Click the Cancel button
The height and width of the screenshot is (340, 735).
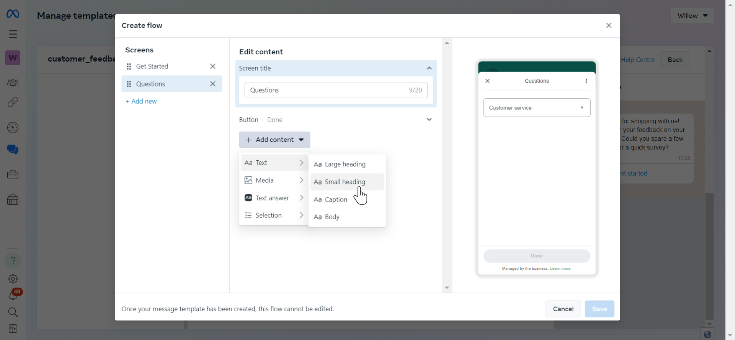[563, 309]
